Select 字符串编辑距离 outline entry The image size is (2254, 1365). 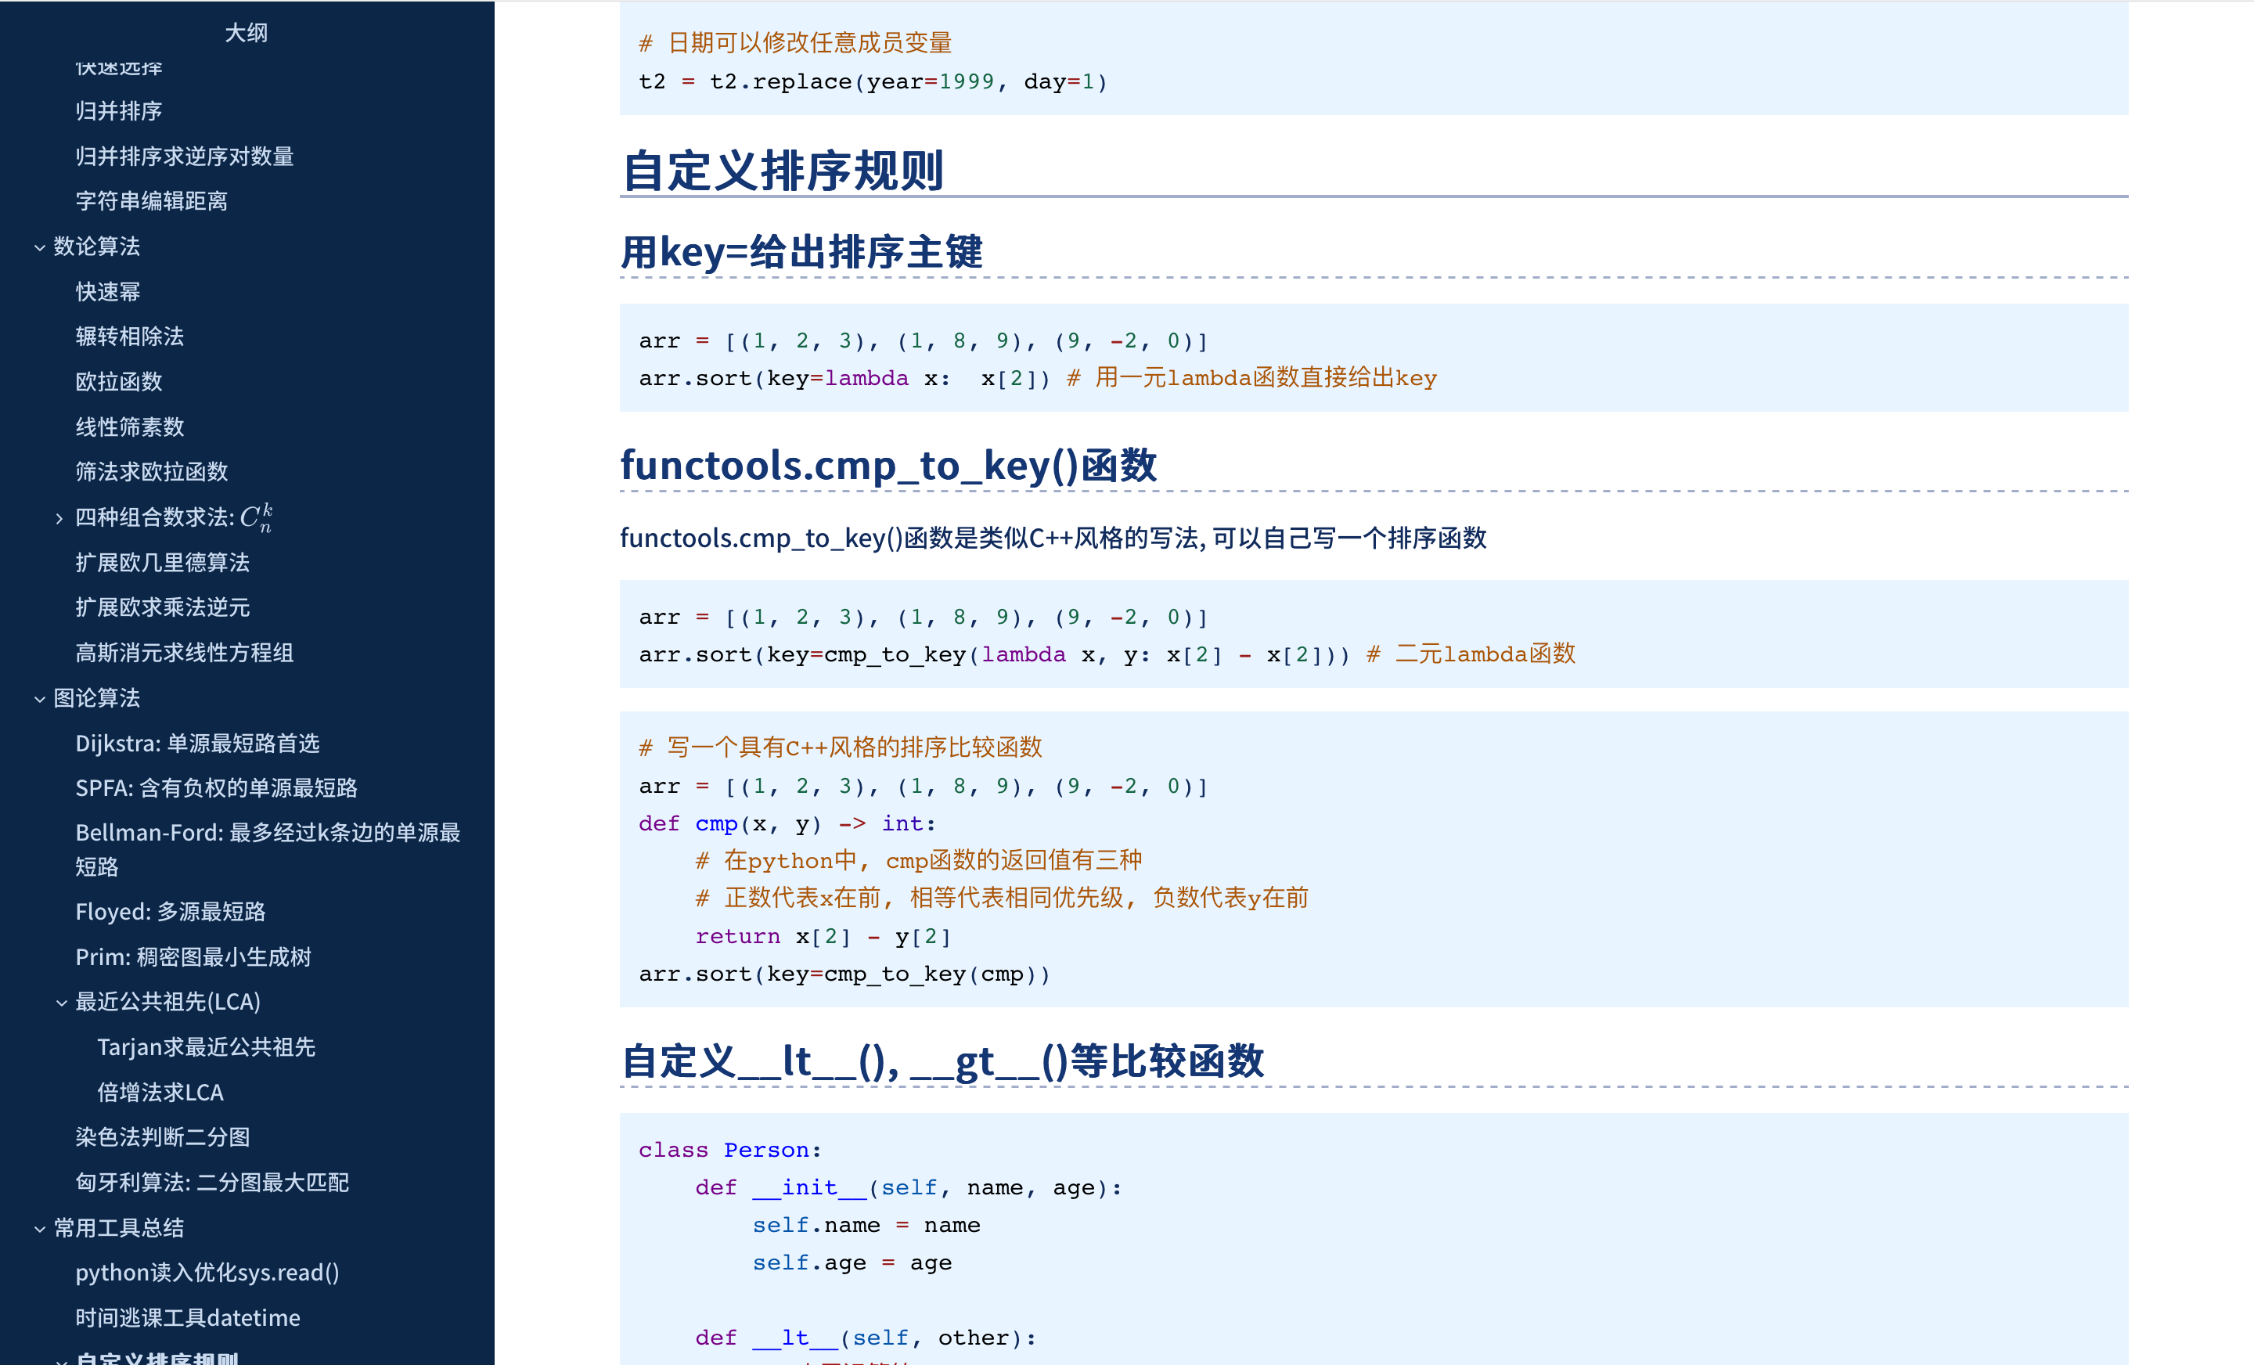[152, 201]
